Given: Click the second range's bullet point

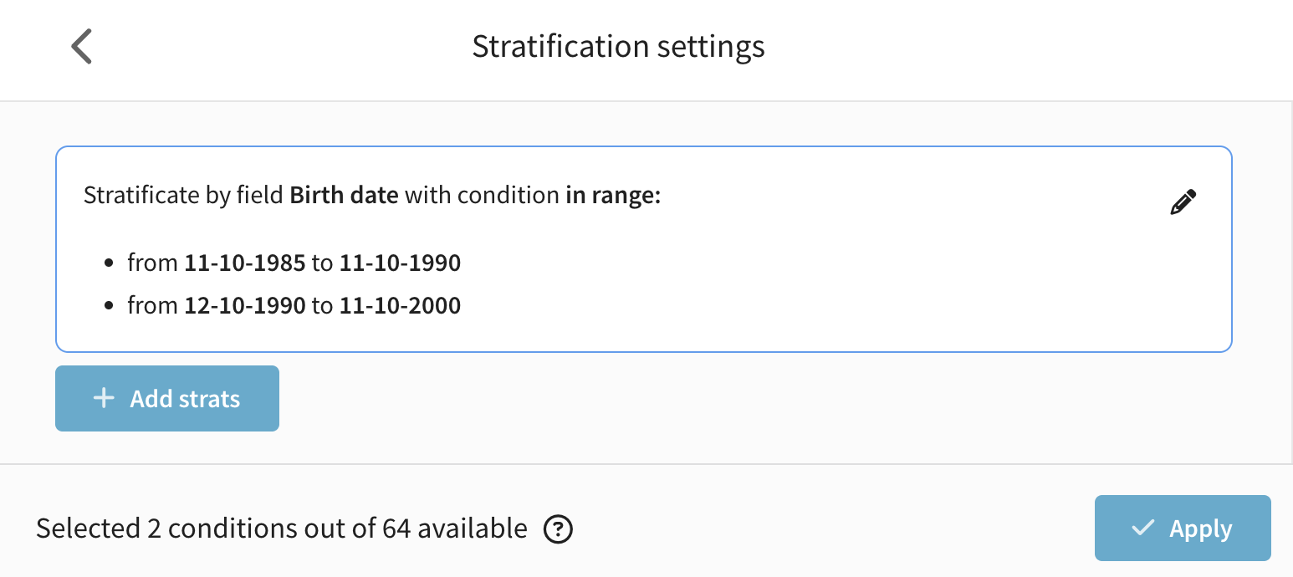Looking at the screenshot, I should tap(109, 305).
